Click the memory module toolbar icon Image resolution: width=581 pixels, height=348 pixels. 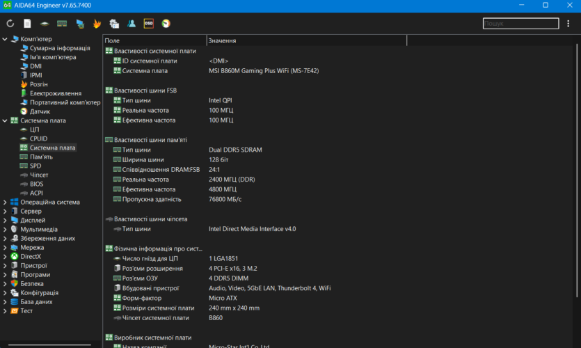(62, 24)
